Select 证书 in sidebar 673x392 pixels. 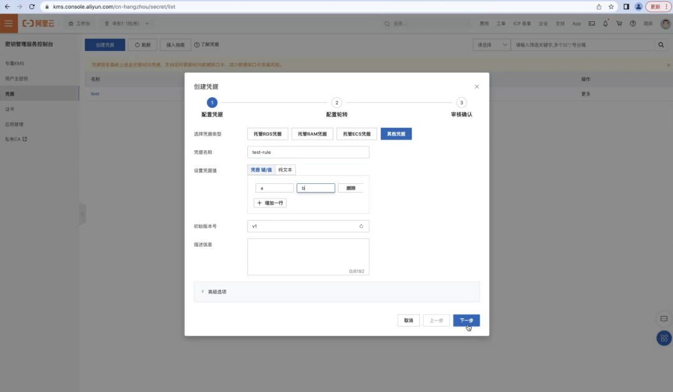pos(39,109)
